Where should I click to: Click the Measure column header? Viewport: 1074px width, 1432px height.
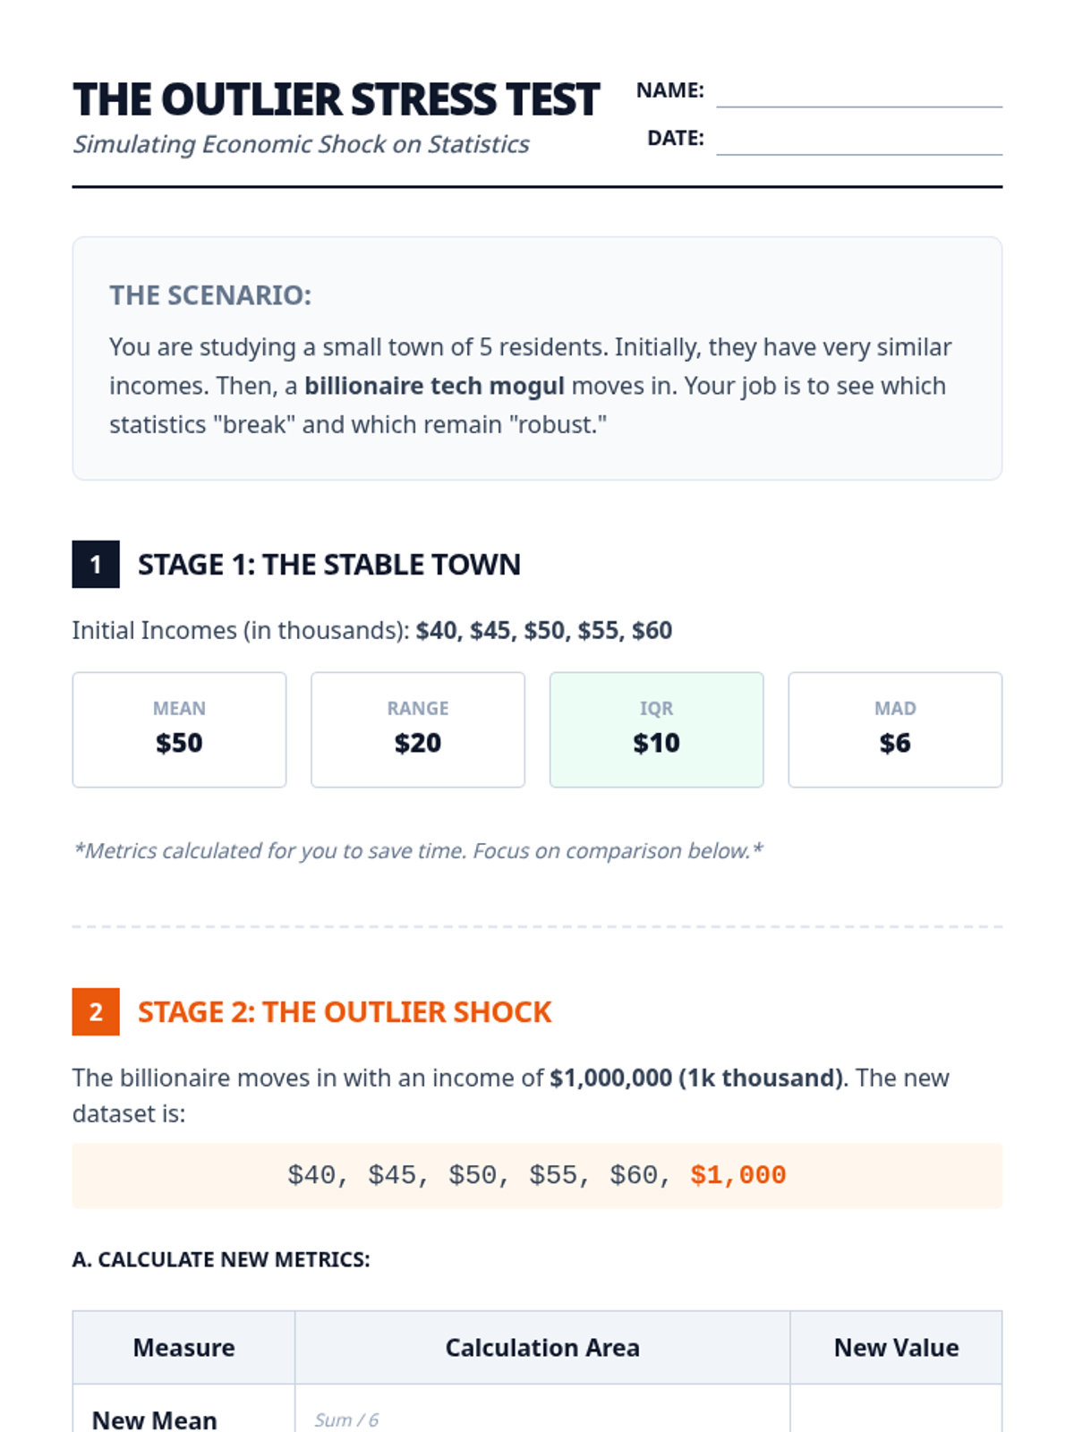click(x=183, y=1348)
